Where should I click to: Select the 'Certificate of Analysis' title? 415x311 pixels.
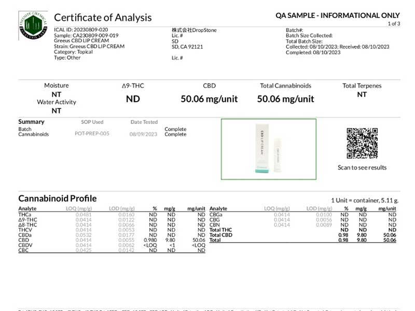[103, 18]
